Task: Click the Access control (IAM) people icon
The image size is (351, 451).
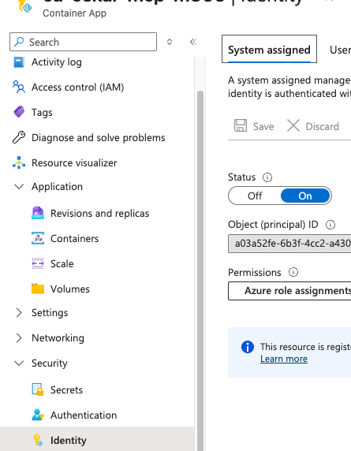Action: coord(19,87)
